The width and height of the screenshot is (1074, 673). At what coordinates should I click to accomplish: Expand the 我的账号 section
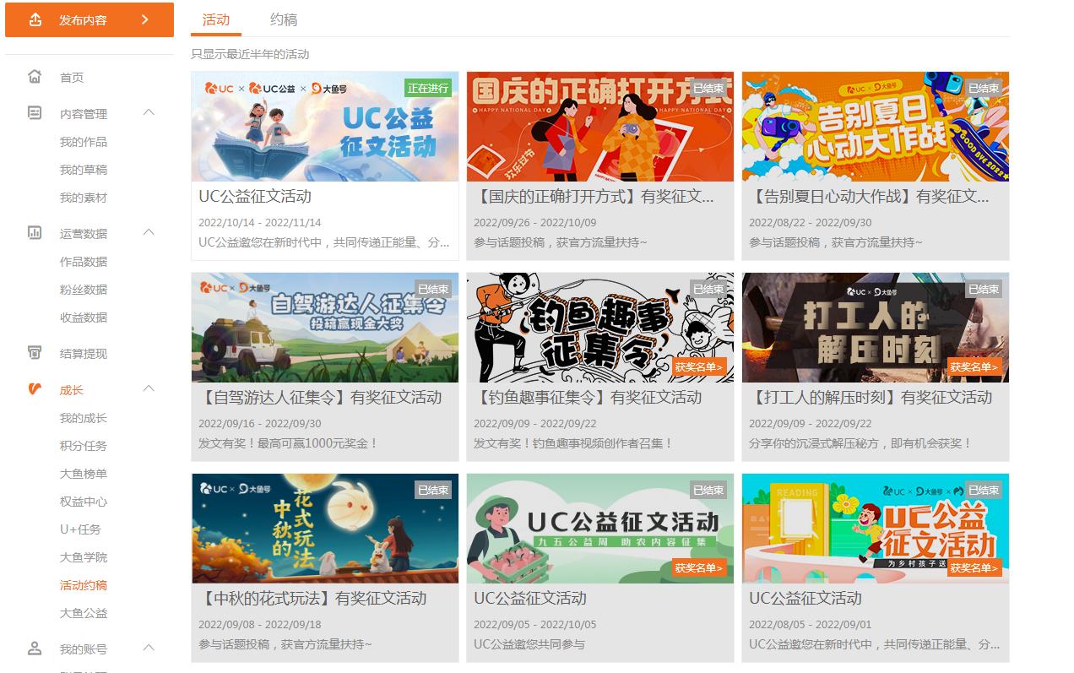pyautogui.click(x=149, y=649)
